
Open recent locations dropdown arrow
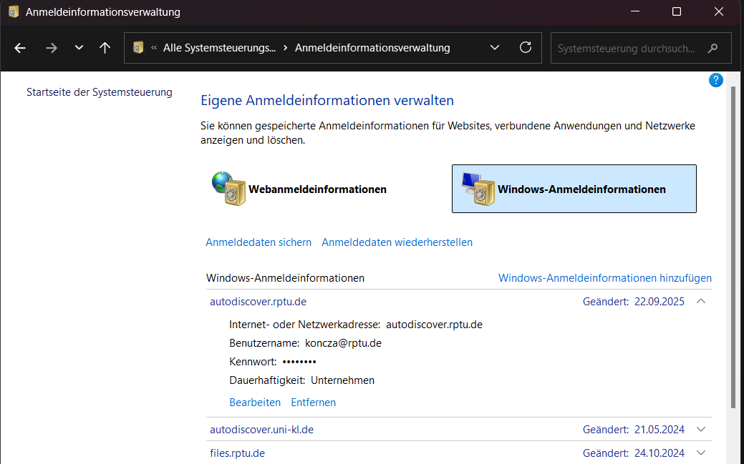pos(79,48)
